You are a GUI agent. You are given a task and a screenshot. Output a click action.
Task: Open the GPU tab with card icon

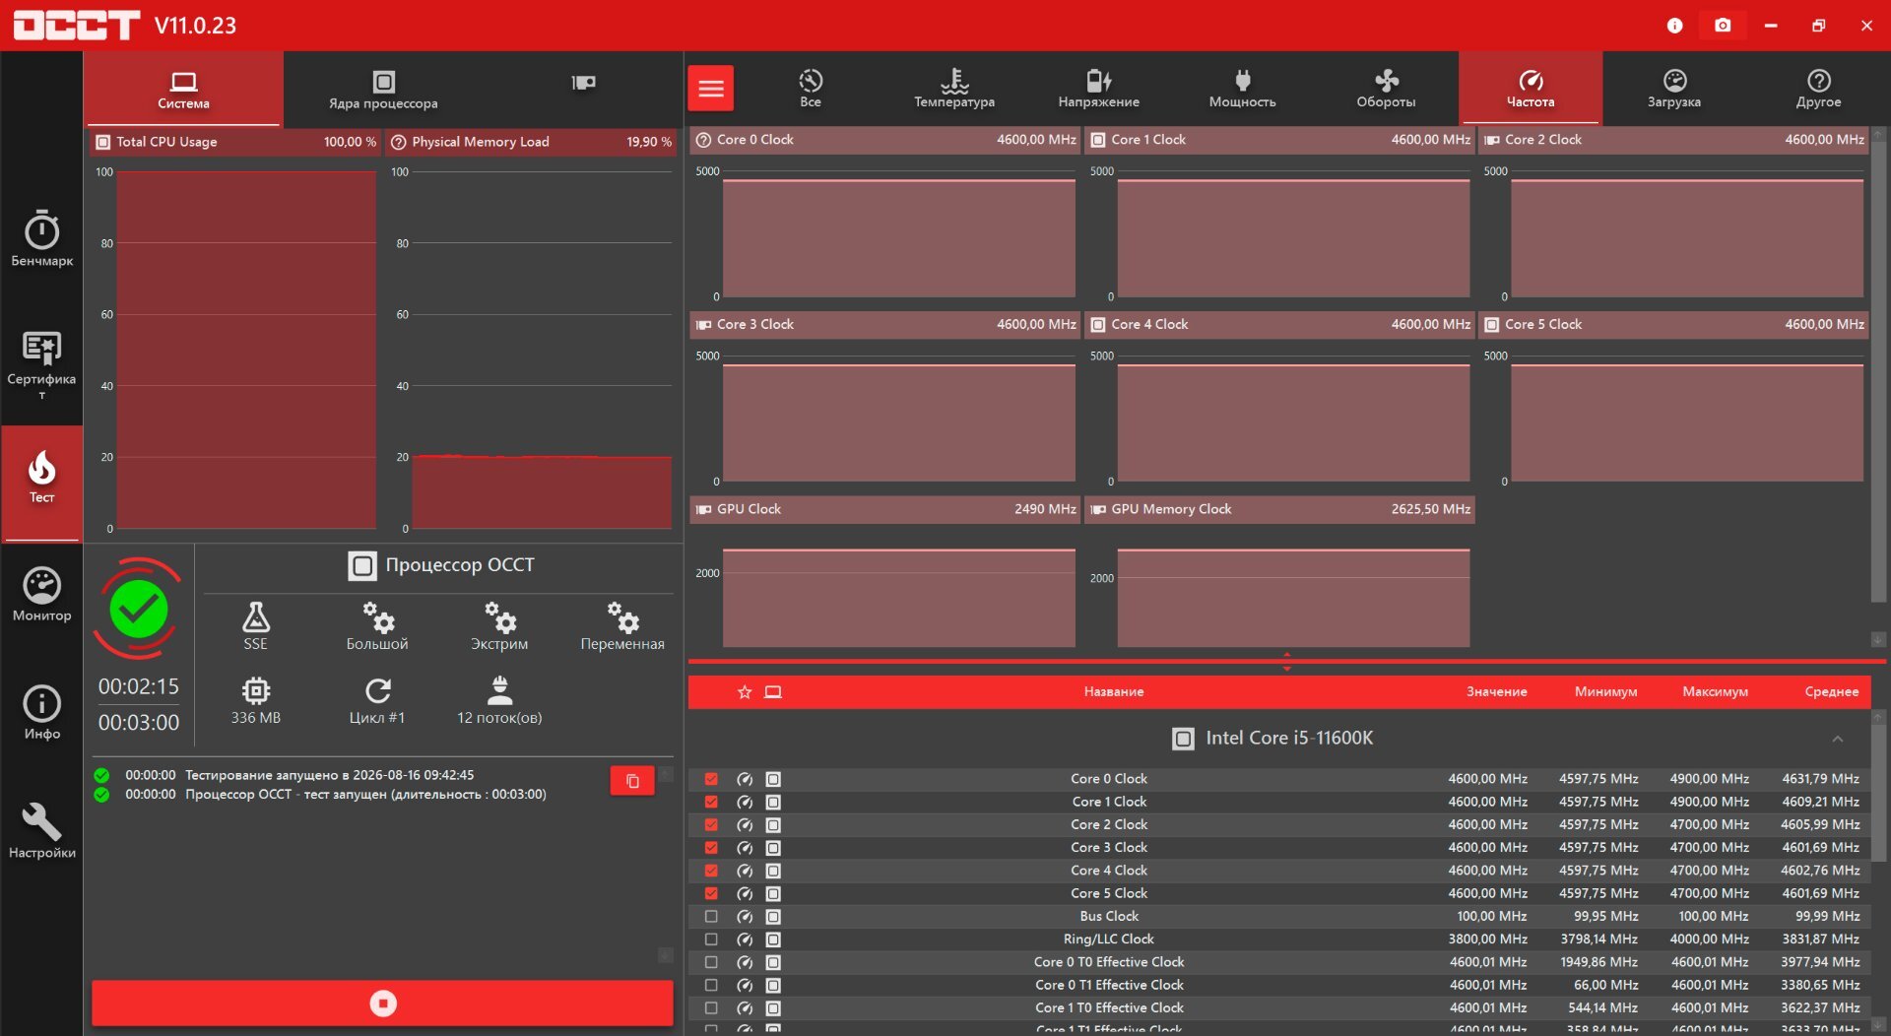(x=583, y=83)
